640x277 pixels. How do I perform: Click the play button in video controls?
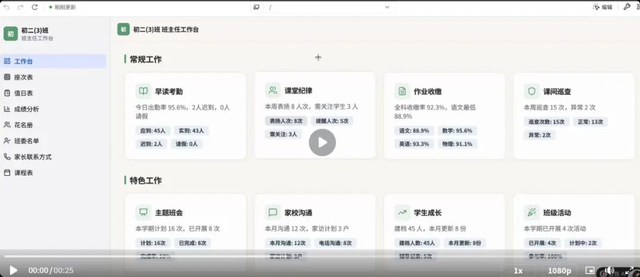coord(14,270)
